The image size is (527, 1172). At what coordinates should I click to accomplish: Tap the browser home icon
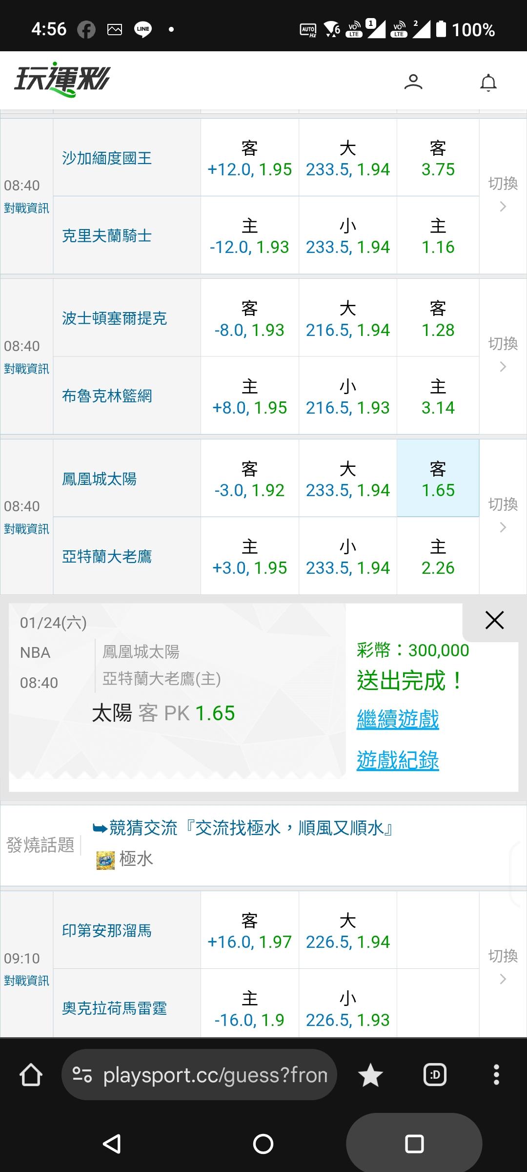coord(31,1075)
